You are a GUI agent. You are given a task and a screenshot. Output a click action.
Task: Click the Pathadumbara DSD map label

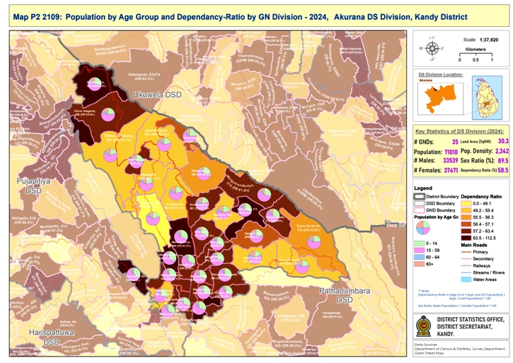pyautogui.click(x=345, y=295)
